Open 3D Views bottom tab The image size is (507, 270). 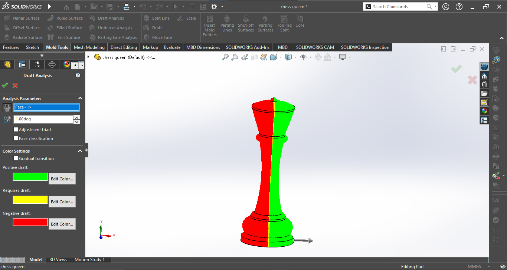point(59,260)
